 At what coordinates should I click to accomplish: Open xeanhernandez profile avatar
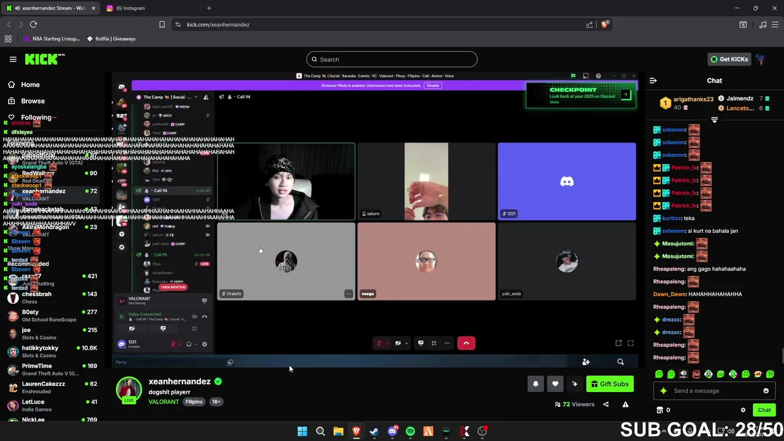click(x=129, y=391)
